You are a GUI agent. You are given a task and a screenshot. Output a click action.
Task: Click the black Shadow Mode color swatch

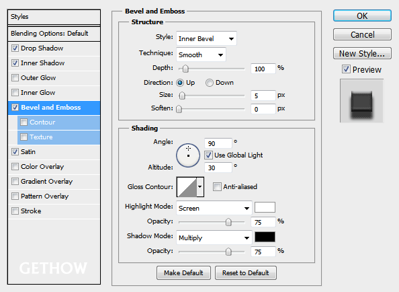point(265,237)
